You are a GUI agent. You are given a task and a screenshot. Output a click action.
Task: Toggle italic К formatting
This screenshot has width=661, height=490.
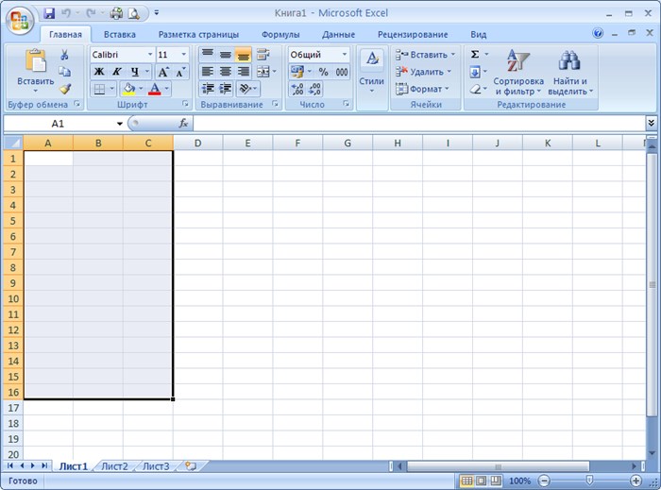(x=117, y=72)
